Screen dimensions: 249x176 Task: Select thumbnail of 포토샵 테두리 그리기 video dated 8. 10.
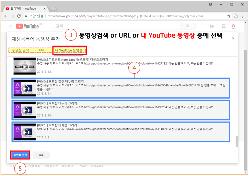tap(24, 110)
